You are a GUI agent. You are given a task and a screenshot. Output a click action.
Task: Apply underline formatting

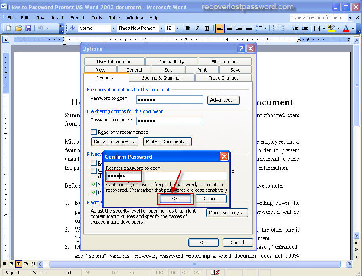pyautogui.click(x=207, y=28)
